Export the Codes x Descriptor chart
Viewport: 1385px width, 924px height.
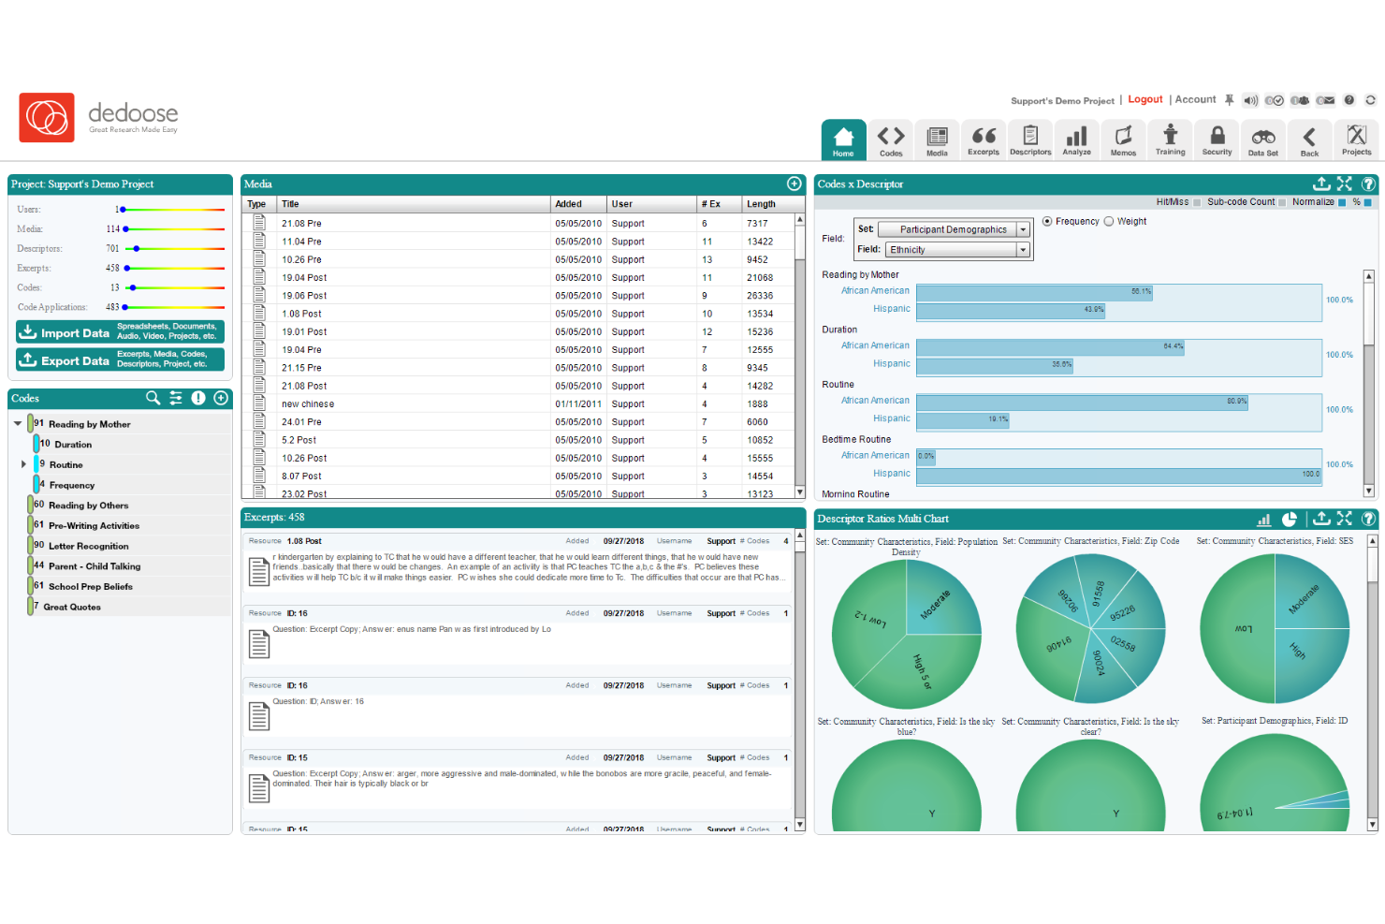[x=1321, y=183]
